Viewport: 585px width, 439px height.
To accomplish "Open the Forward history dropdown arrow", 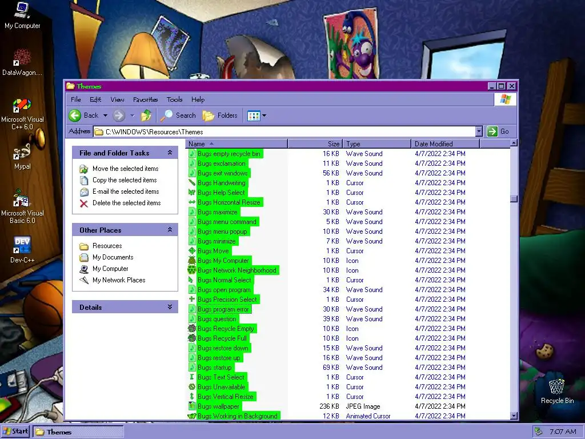I will coord(132,115).
